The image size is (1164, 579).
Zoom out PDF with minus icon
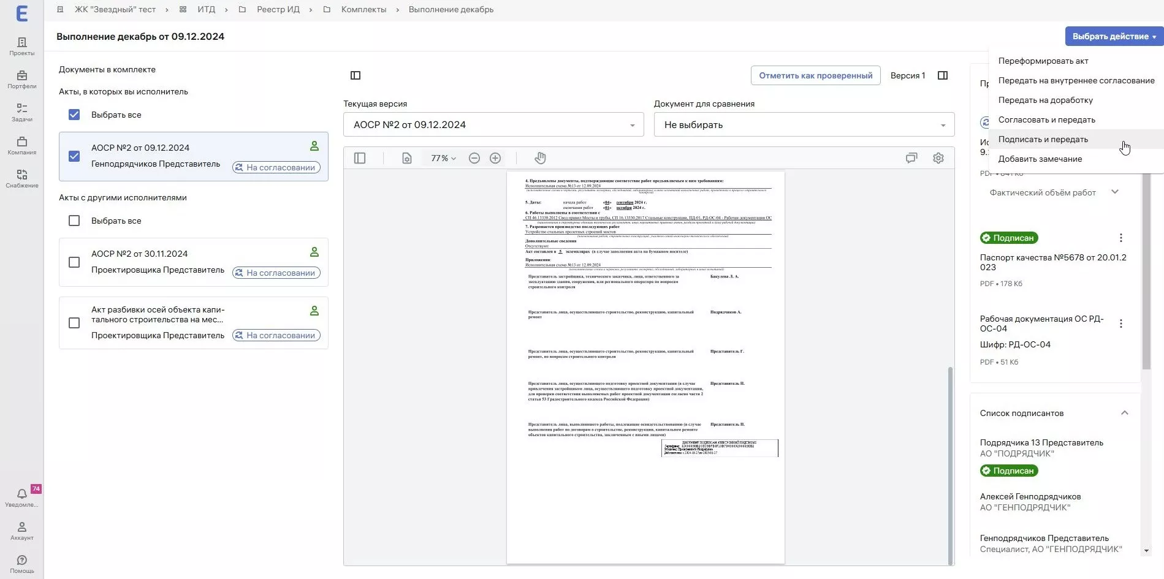click(x=474, y=158)
